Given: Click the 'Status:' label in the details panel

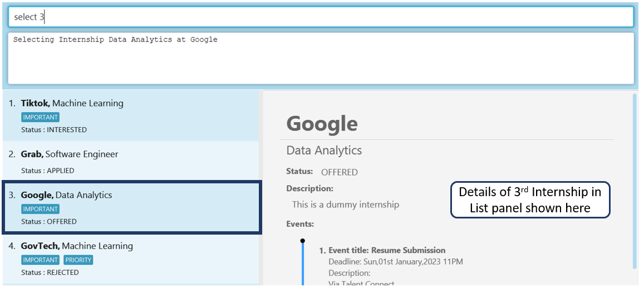Looking at the screenshot, I should pos(299,171).
